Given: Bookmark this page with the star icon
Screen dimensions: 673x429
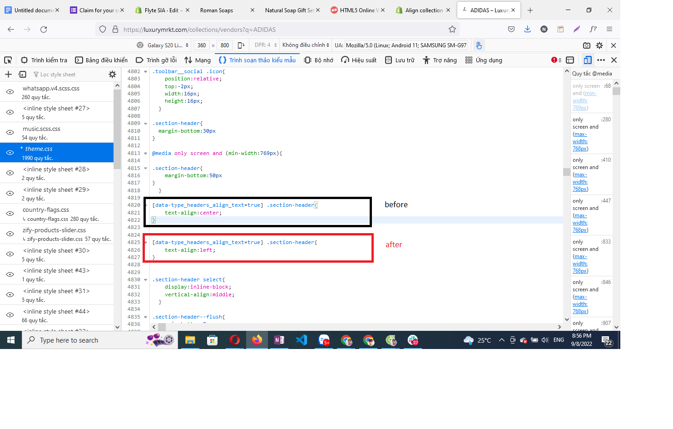Looking at the screenshot, I should pyautogui.click(x=452, y=30).
